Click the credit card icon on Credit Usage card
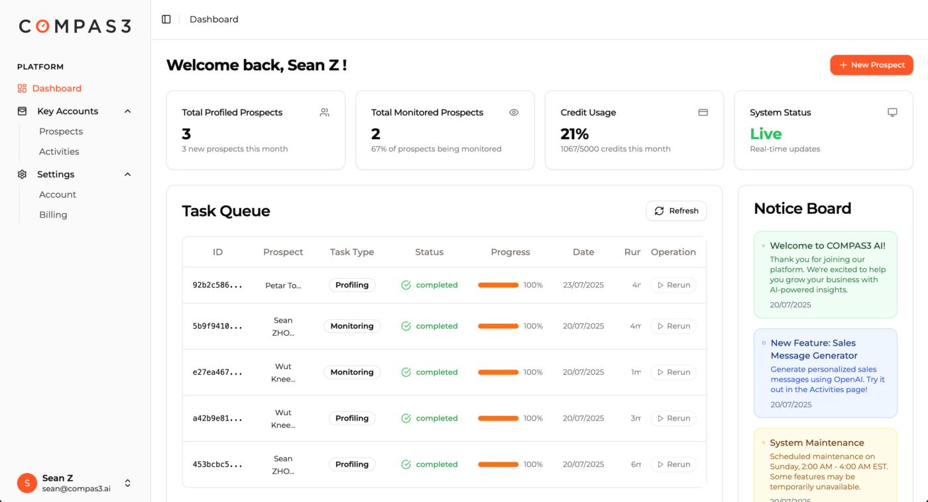The width and height of the screenshot is (928, 502). coord(703,112)
